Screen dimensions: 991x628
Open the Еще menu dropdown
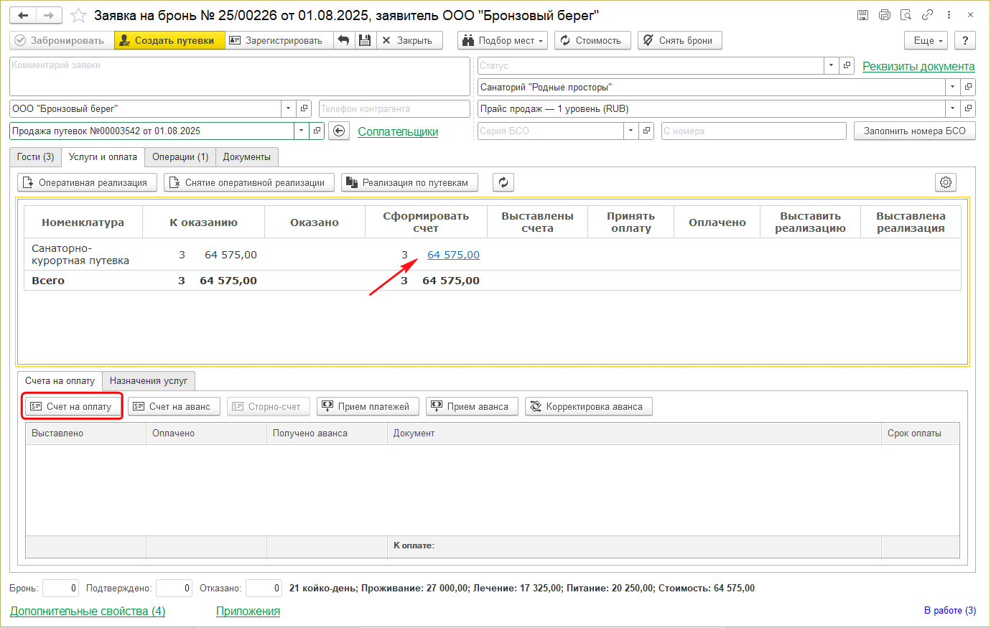click(x=926, y=40)
